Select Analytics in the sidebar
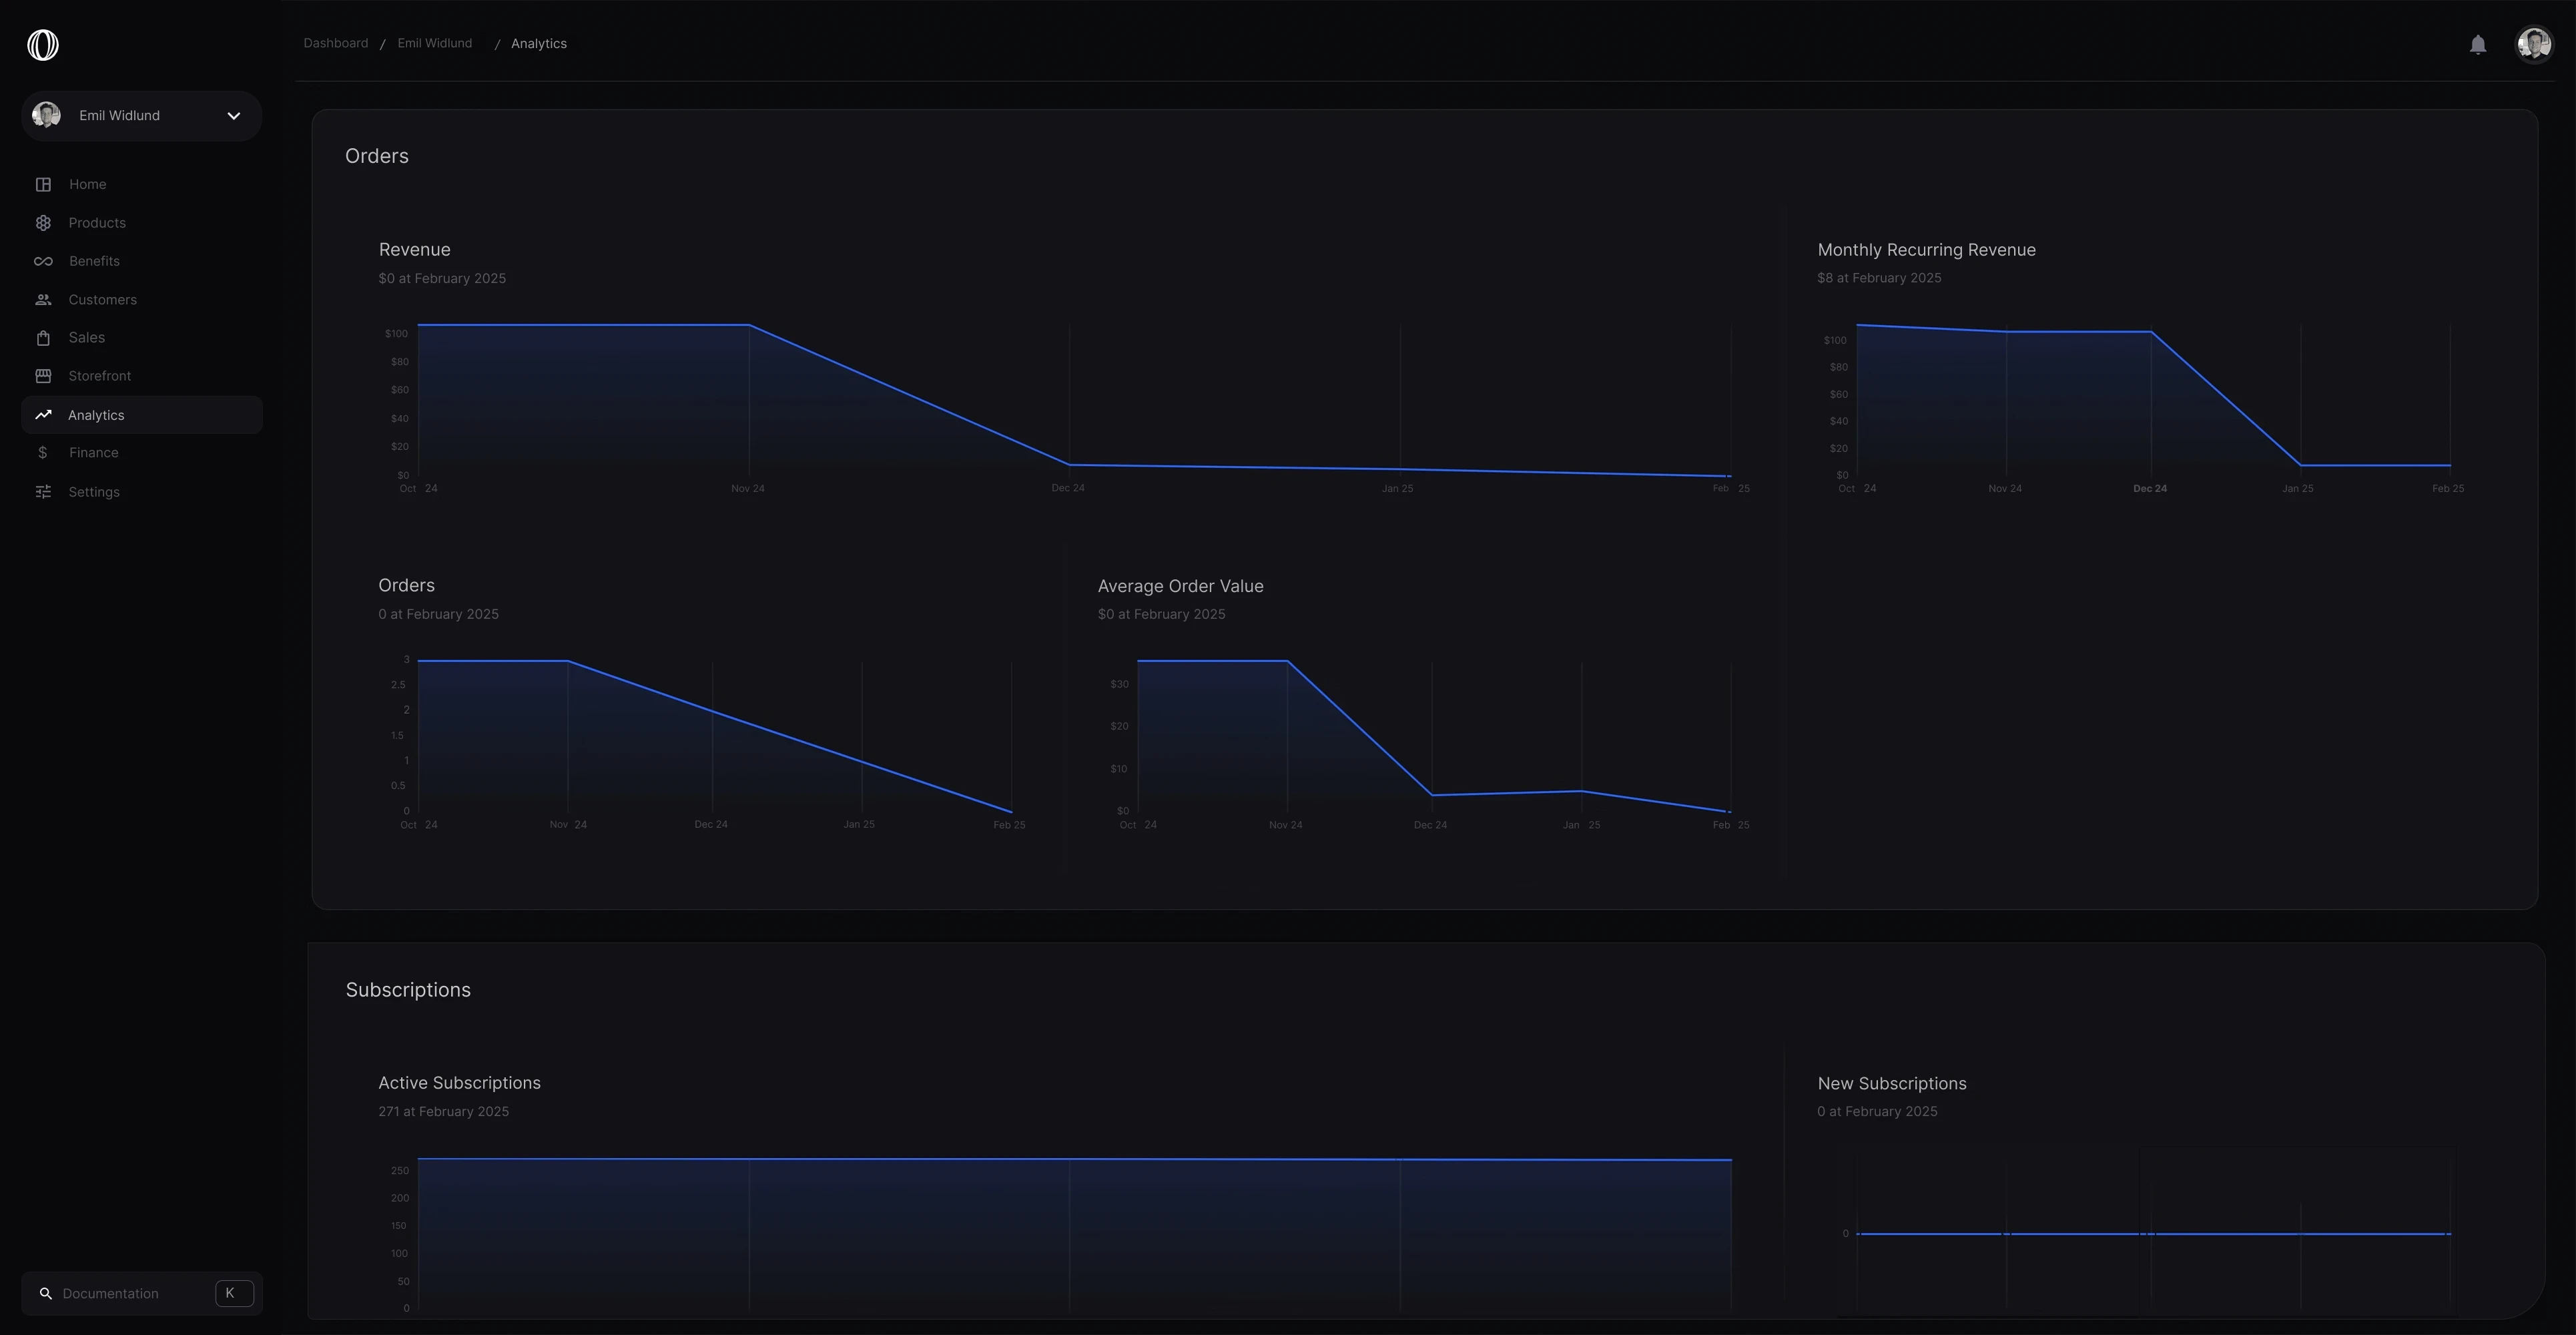The height and width of the screenshot is (1335, 2576). (96, 415)
